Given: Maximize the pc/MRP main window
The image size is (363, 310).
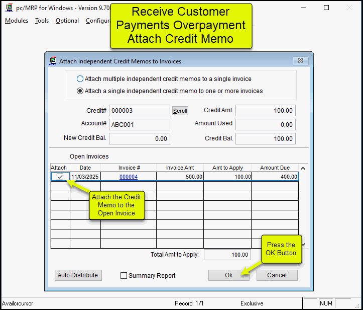Looking at the screenshot, I should click(326, 8).
